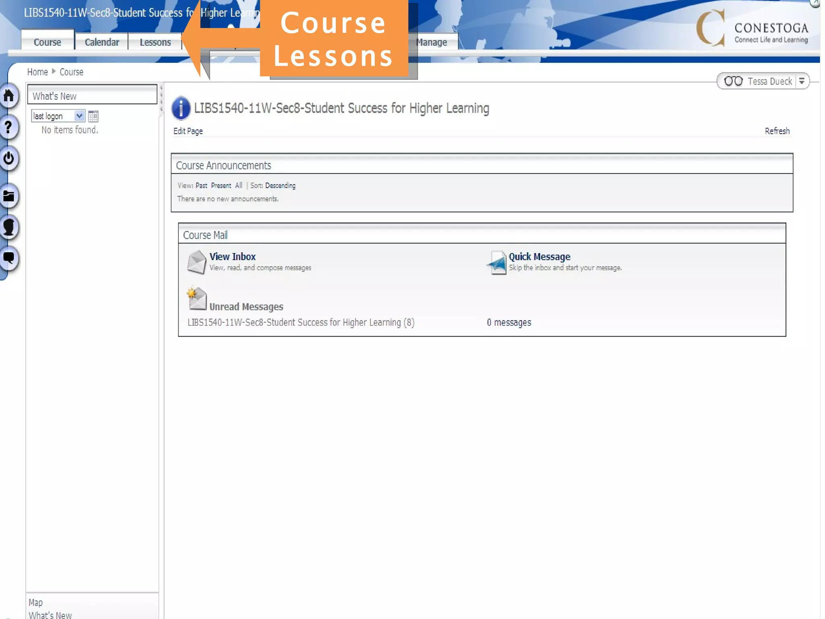
Task: Open the calendar picker icon beside last logon
Action: tap(93, 116)
